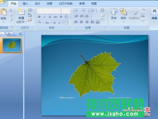Viewport: 158px width, 119px height.
Task: Open the columns button
Action: point(88,16)
